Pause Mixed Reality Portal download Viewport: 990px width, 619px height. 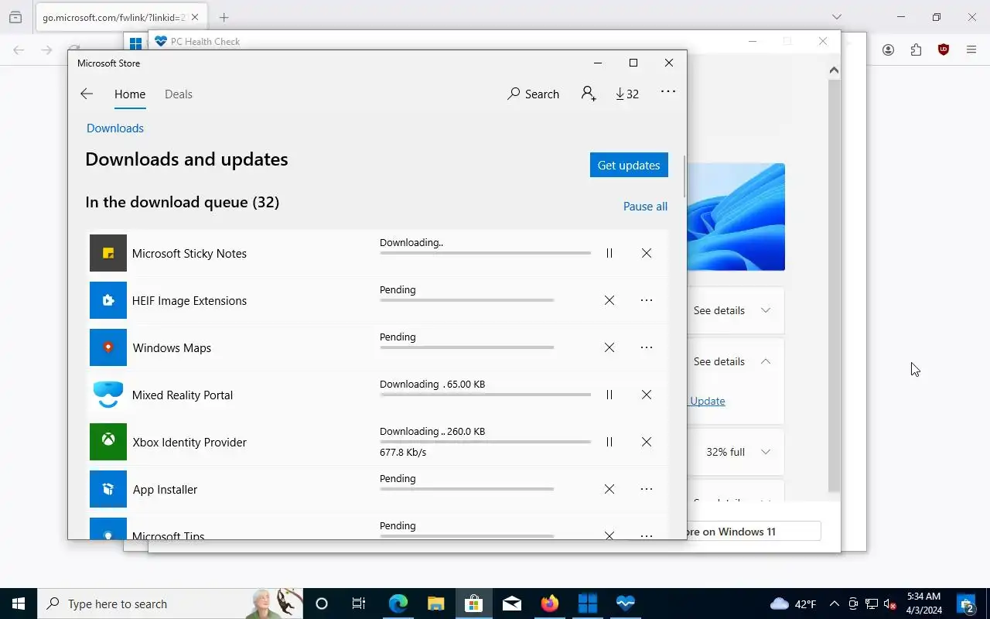(609, 395)
